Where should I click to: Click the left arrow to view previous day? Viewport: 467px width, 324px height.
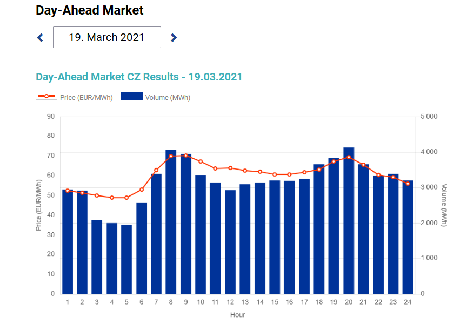tap(39, 37)
